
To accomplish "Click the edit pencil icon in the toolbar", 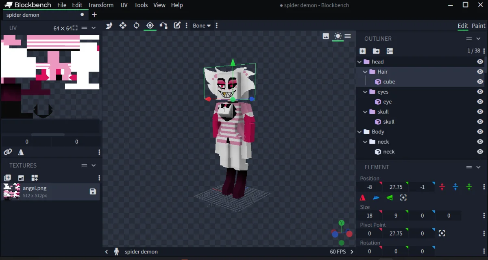I will tap(177, 25).
